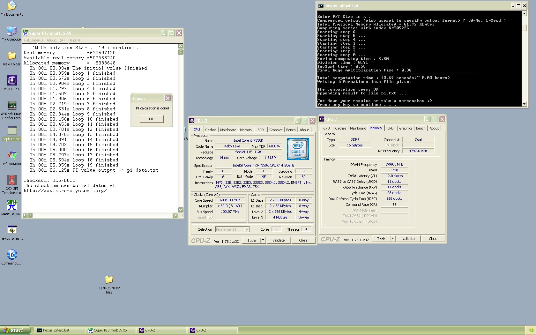Open About...(A) menu in Super PI
The image size is (536, 335).
[x=56, y=40]
